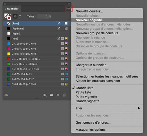This screenshot has width=147, height=136.
Task: Select magenta swatch C=0 M=100 J=0 N=0
Action: pyautogui.click(x=37, y=49)
